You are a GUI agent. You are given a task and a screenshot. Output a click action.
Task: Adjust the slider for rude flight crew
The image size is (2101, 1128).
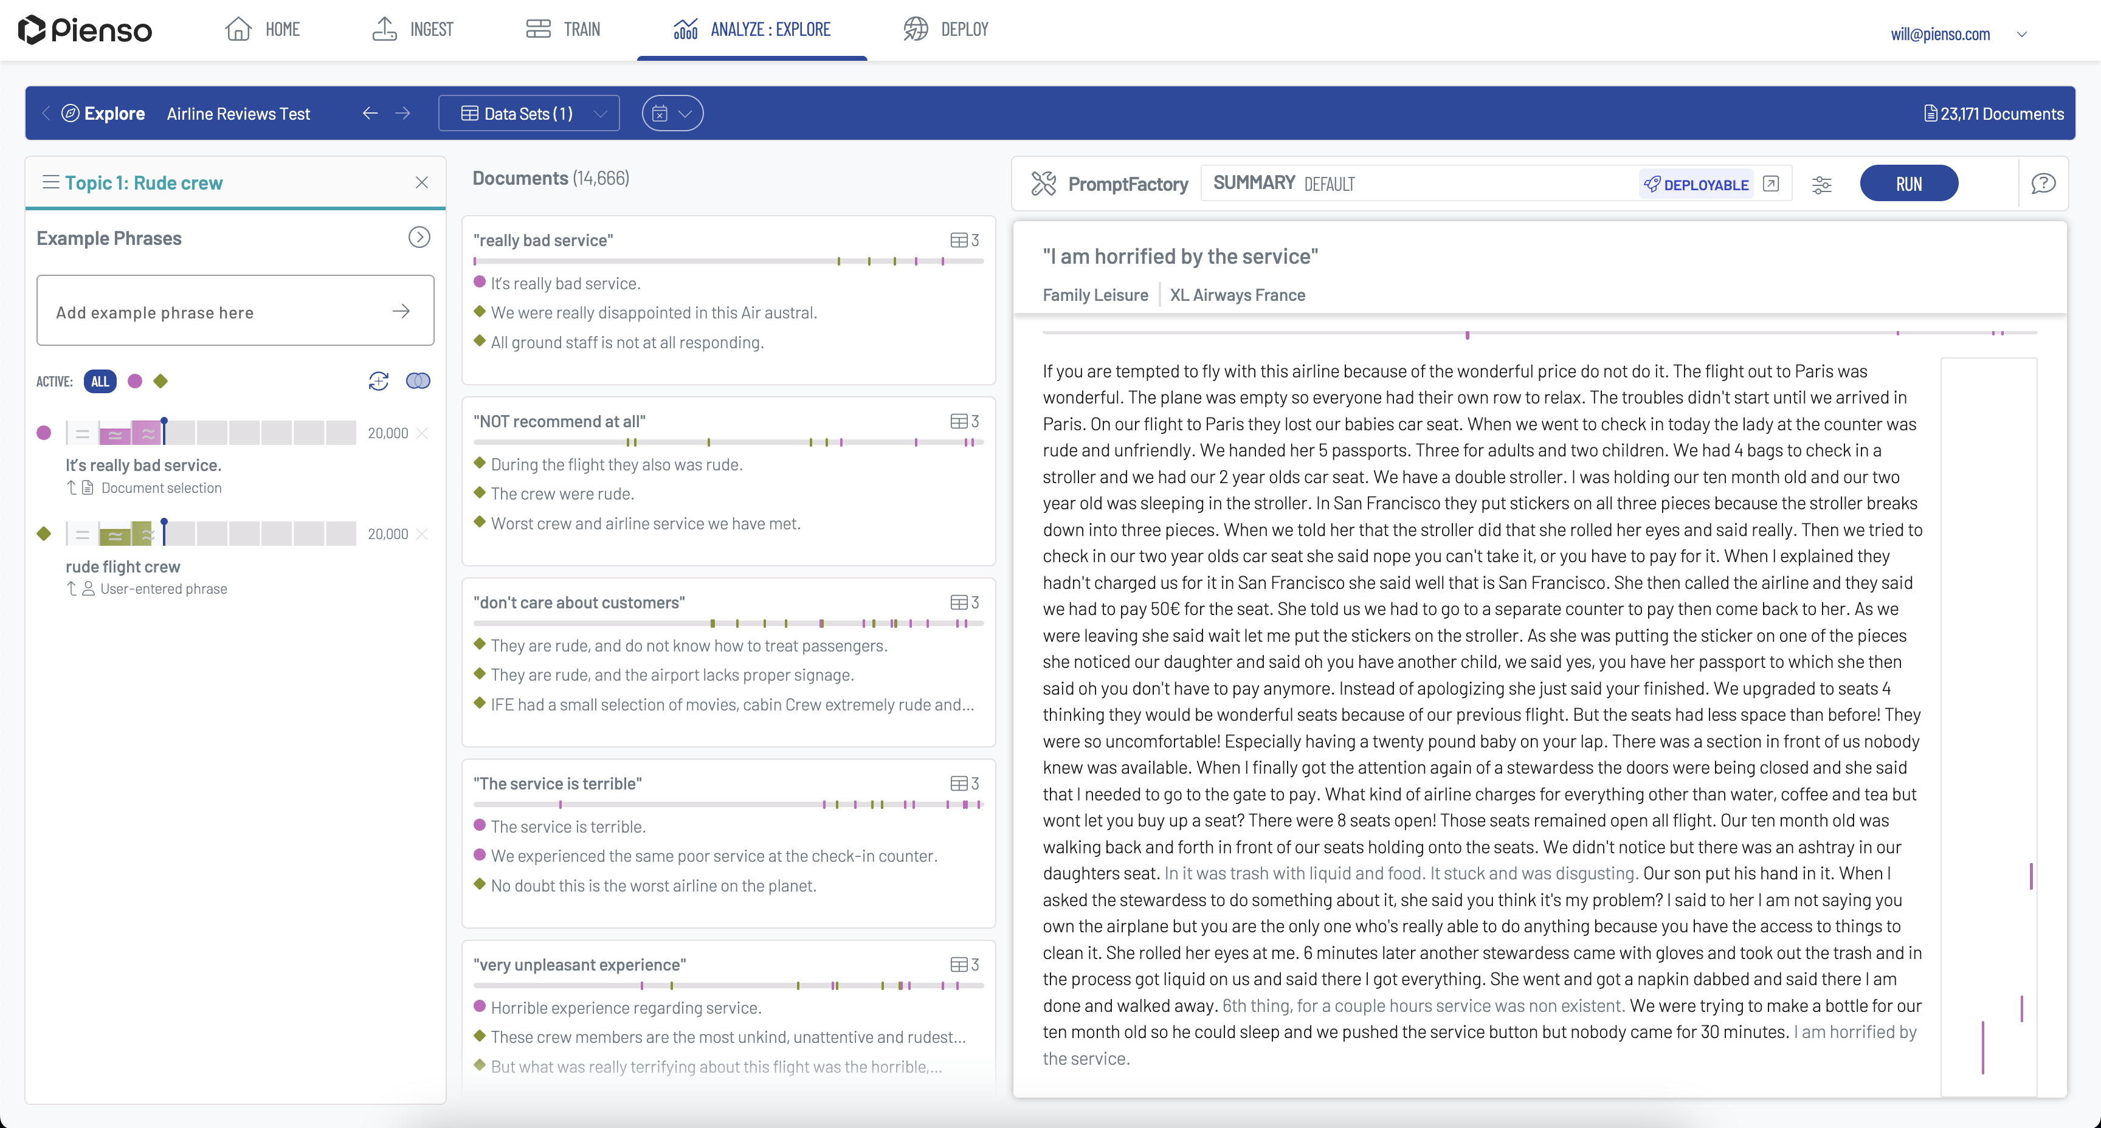pos(164,532)
